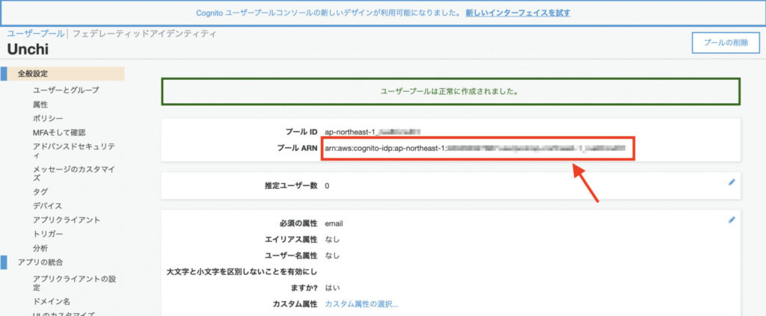Delete the pool with プールの削除 button
The width and height of the screenshot is (766, 316).
pyautogui.click(x=726, y=43)
